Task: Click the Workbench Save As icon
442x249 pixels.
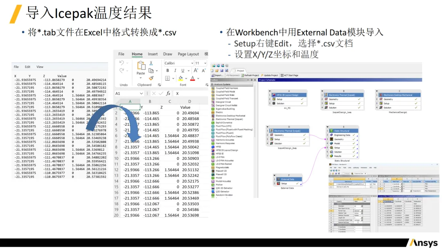Action: pyautogui.click(x=226, y=70)
